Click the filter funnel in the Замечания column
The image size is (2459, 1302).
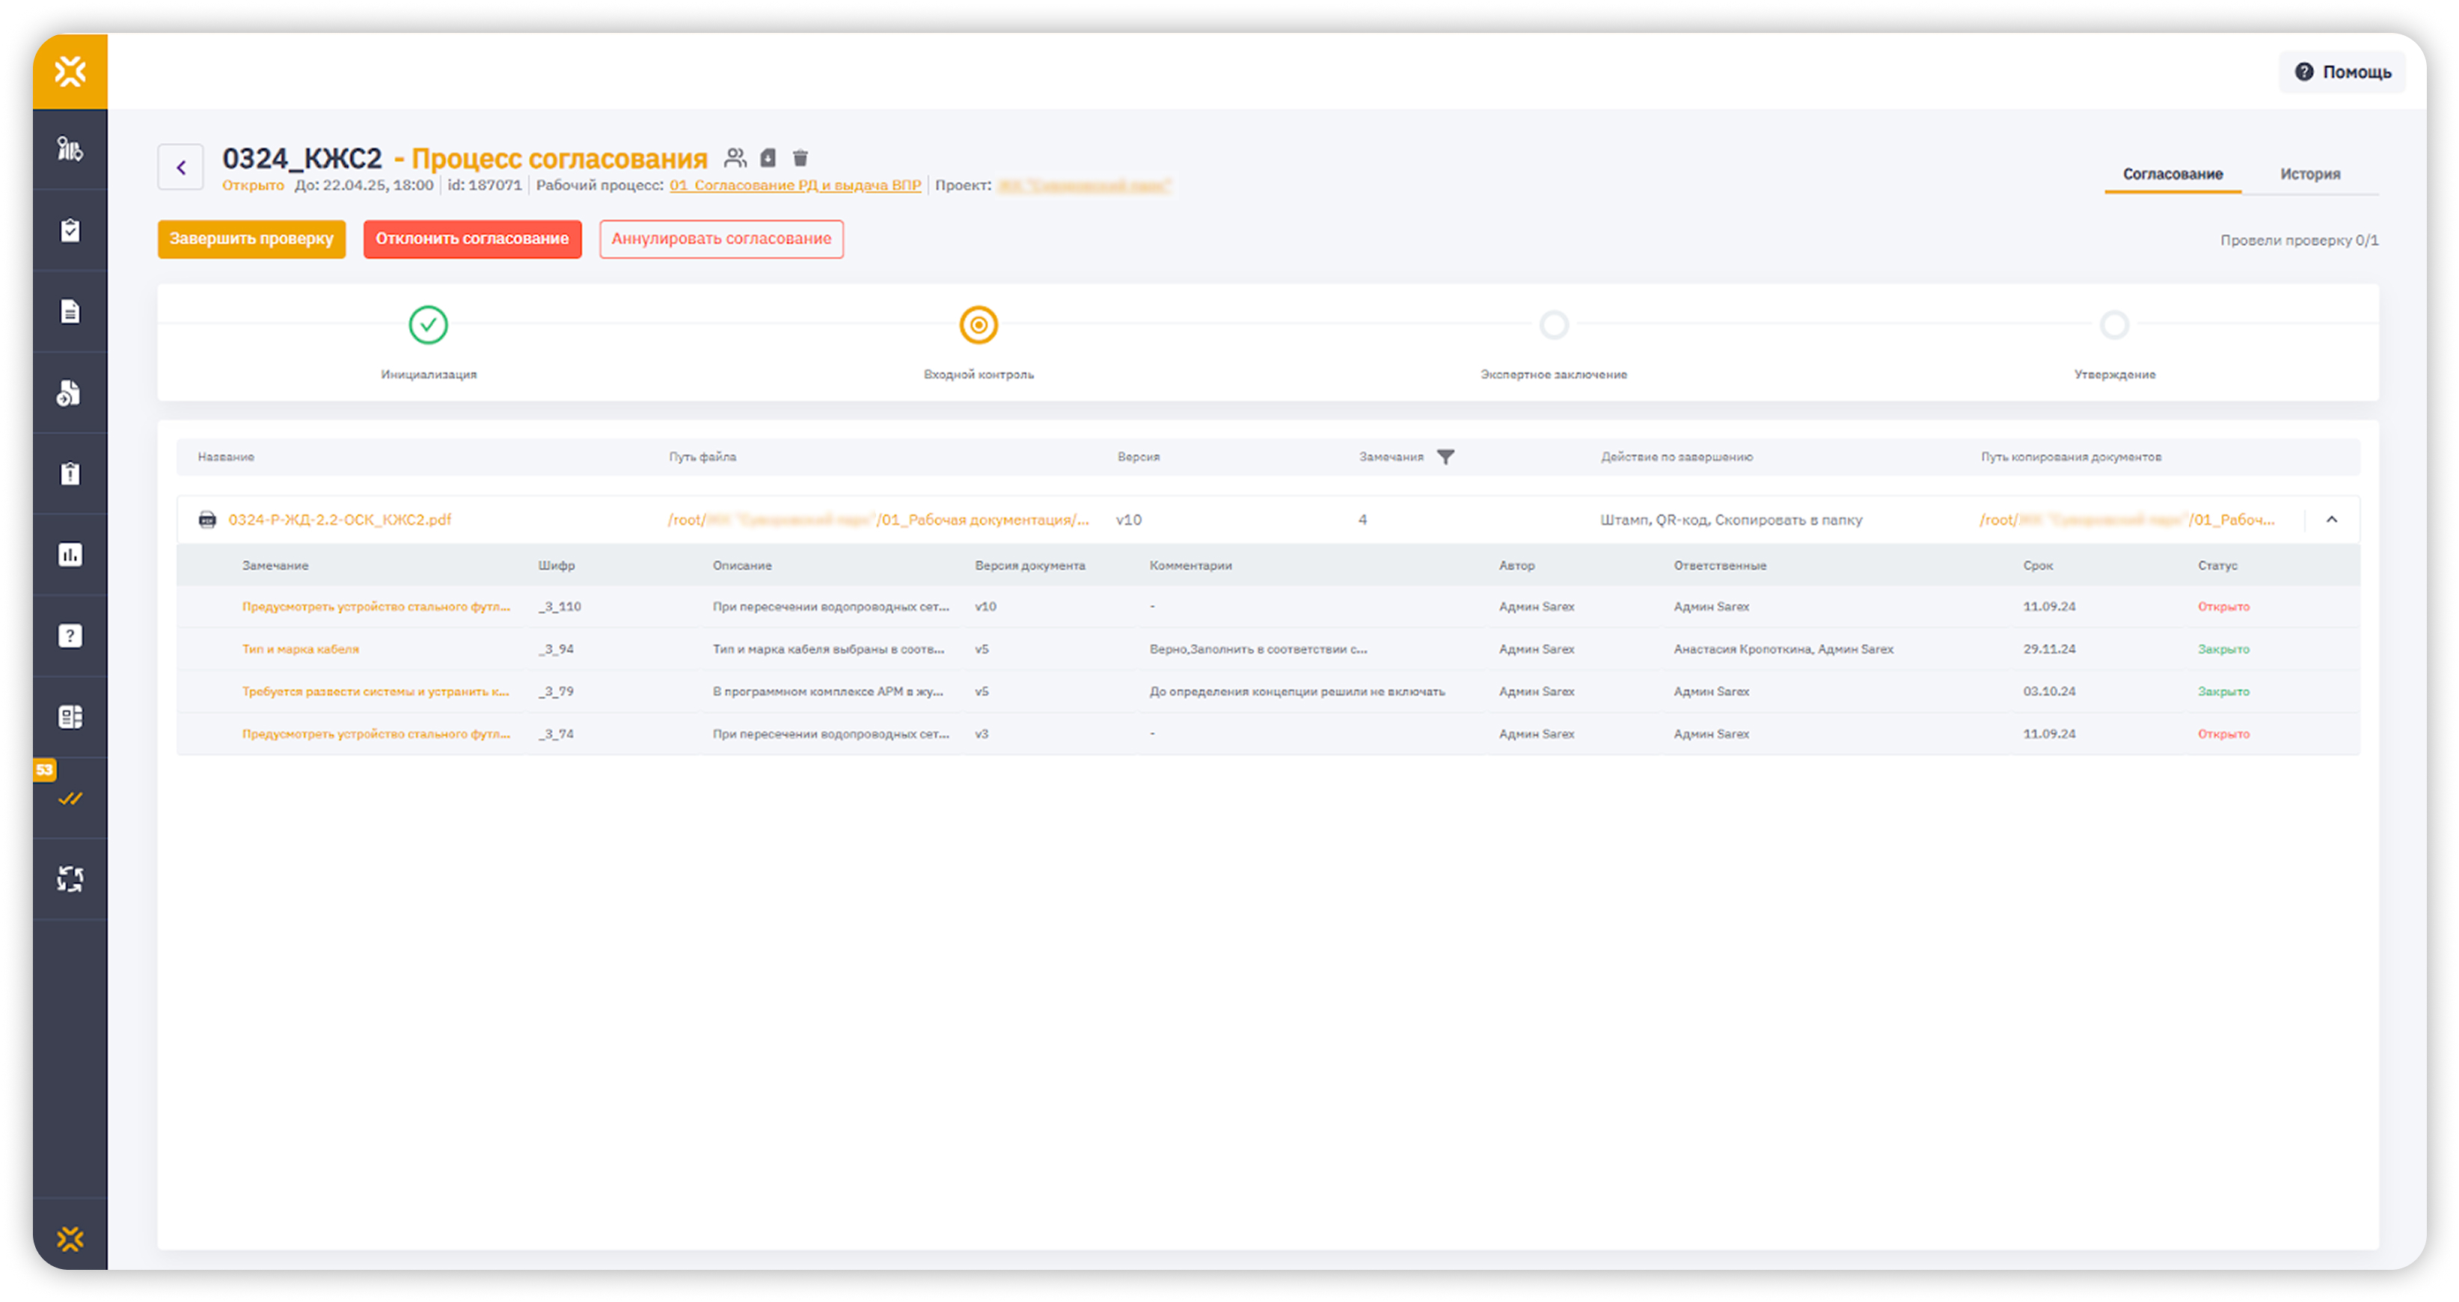[x=1445, y=457]
